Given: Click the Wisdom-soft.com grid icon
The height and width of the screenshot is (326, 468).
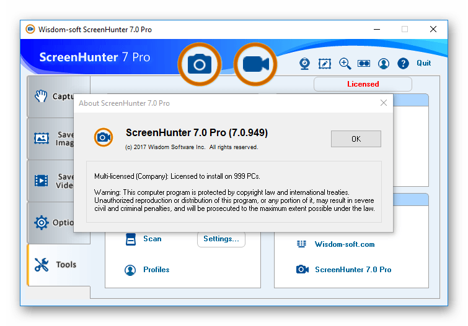Looking at the screenshot, I should [x=301, y=244].
